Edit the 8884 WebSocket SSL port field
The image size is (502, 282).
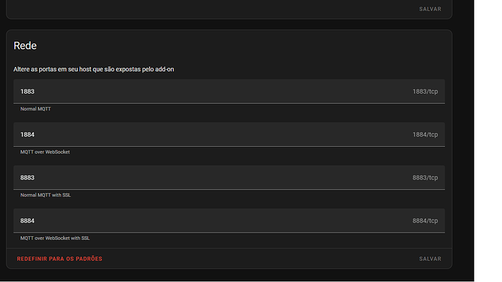coord(229,221)
